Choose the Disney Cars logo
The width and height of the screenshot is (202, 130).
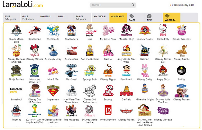[72, 51]
